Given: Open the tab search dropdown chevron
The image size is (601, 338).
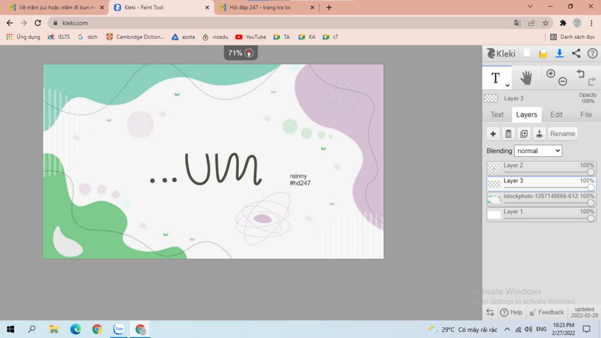Looking at the screenshot, I should coord(530,6).
